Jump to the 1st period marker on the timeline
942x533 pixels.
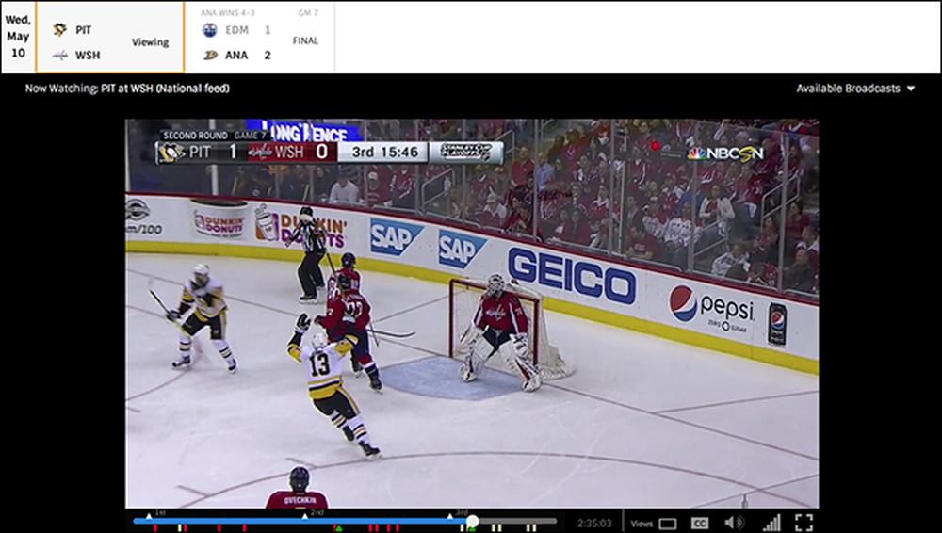[x=149, y=515]
